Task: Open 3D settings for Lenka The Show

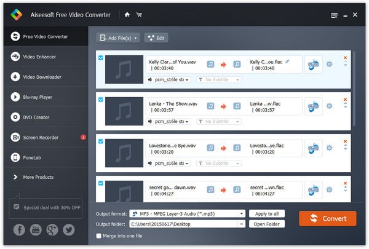Action: click(314, 106)
